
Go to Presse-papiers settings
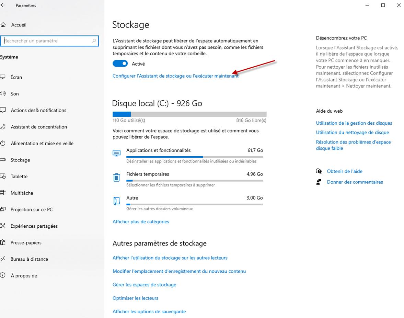tap(26, 242)
